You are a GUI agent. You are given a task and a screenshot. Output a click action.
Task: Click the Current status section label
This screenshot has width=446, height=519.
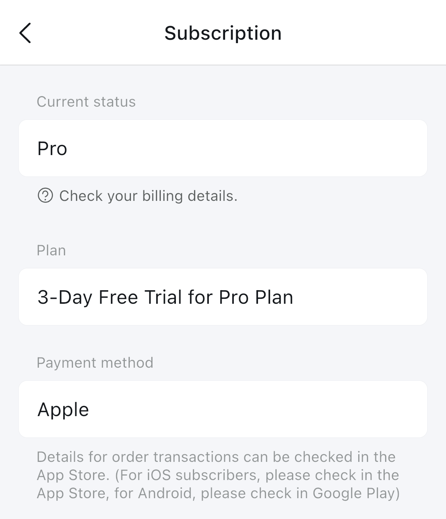coord(86,102)
